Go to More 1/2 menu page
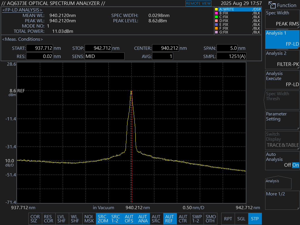The image size is (300, 225). click(x=282, y=200)
